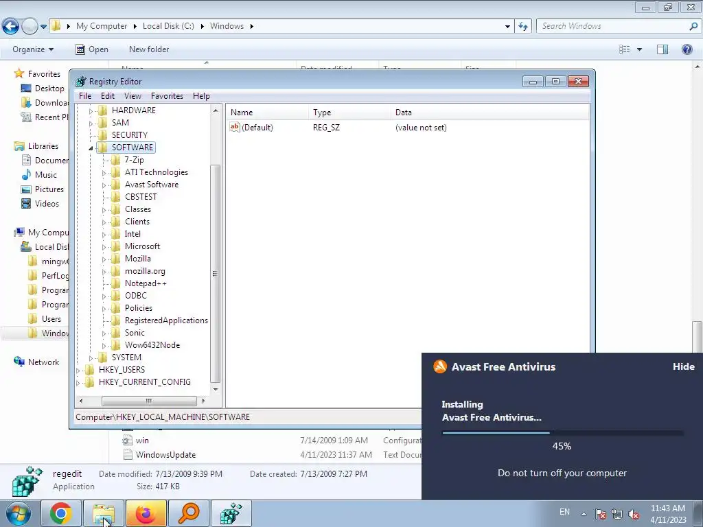Open the address bar history dropdown
This screenshot has height=527, width=703.
pyautogui.click(x=507, y=27)
